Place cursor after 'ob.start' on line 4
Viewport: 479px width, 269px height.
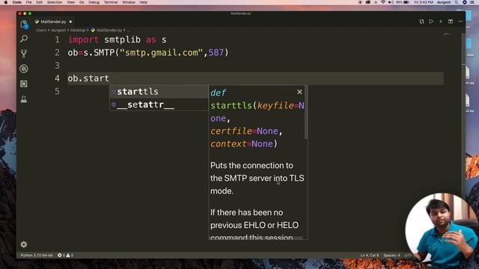click(x=109, y=78)
